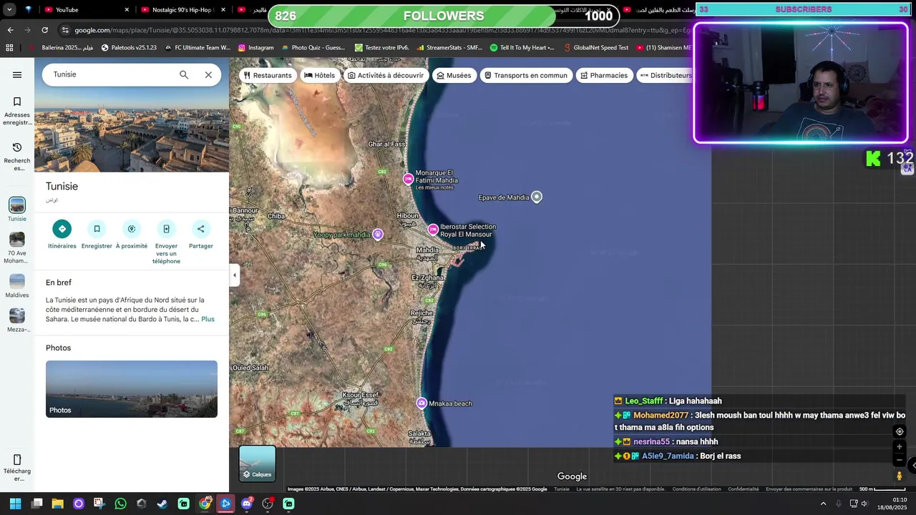This screenshot has height=515, width=916.
Task: Open WhatsApp from the taskbar
Action: [120, 504]
